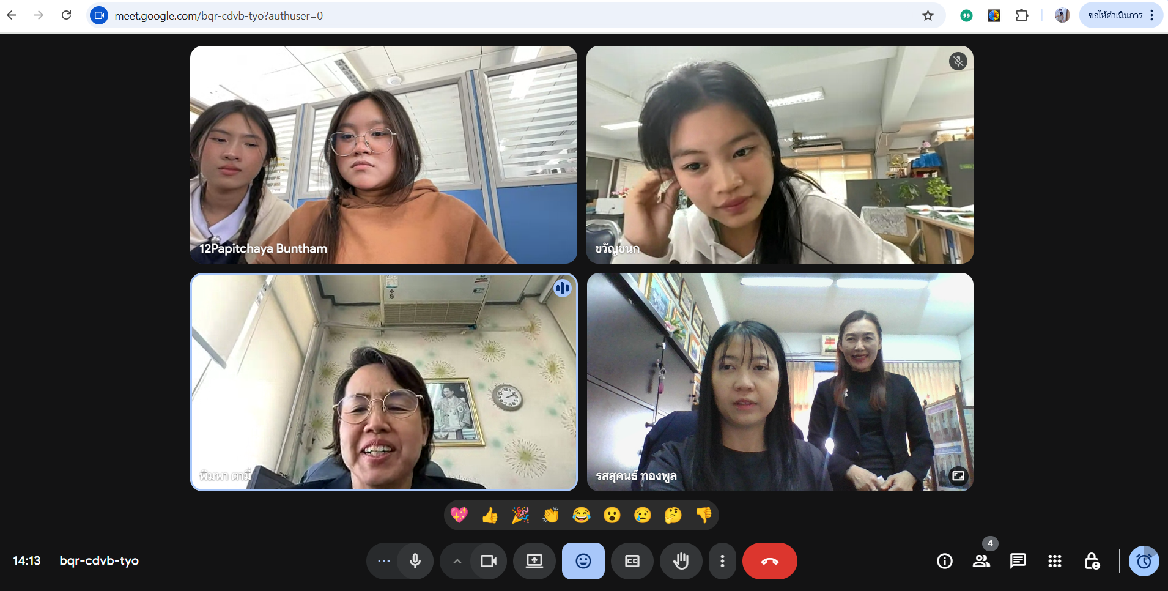Send the party popper reaction

520,515
